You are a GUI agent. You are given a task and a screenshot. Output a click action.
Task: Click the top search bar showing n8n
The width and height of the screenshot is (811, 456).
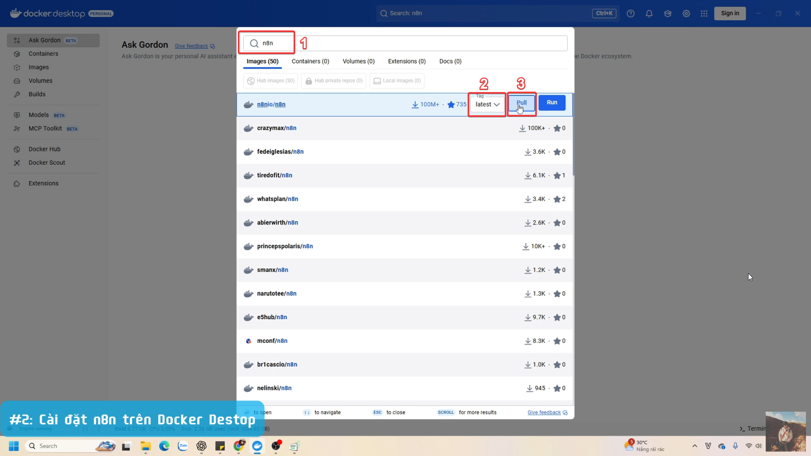[x=498, y=13]
